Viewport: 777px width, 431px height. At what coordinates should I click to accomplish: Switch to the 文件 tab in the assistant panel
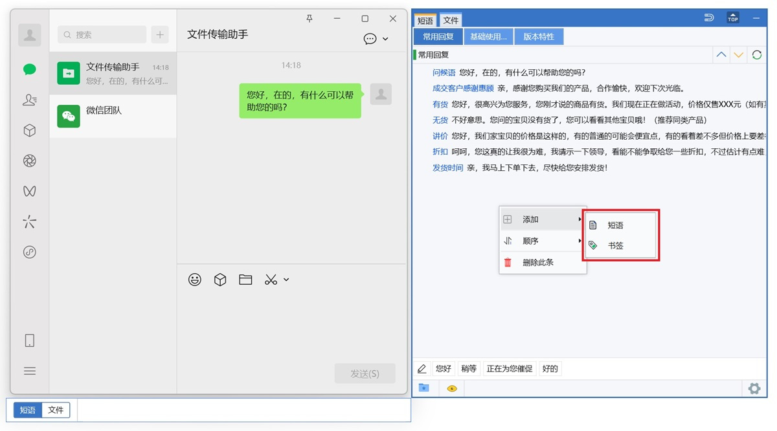(451, 20)
